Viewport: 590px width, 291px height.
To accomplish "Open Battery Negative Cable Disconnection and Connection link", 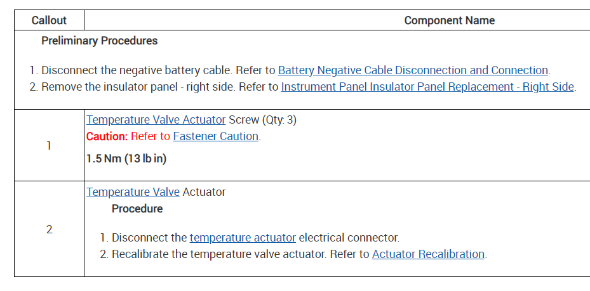I will click(x=413, y=70).
